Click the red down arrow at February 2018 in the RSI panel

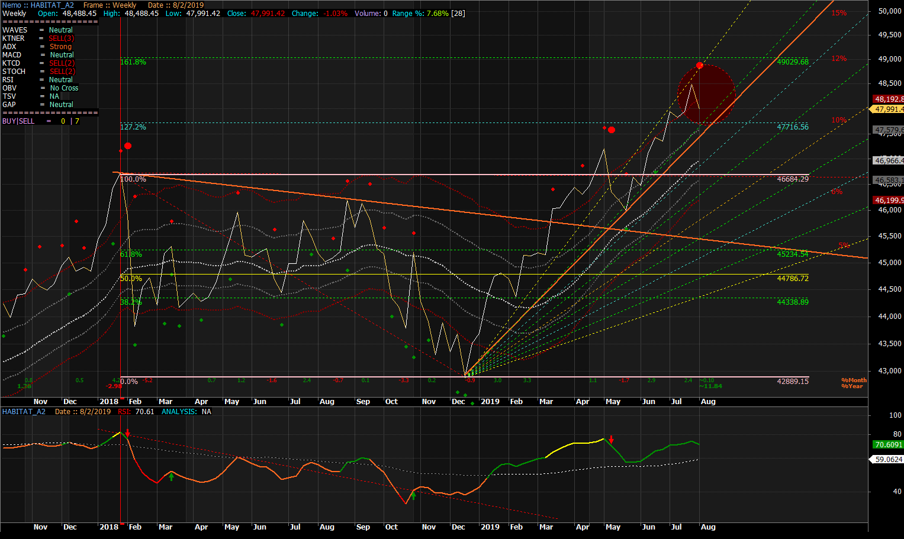click(x=127, y=433)
